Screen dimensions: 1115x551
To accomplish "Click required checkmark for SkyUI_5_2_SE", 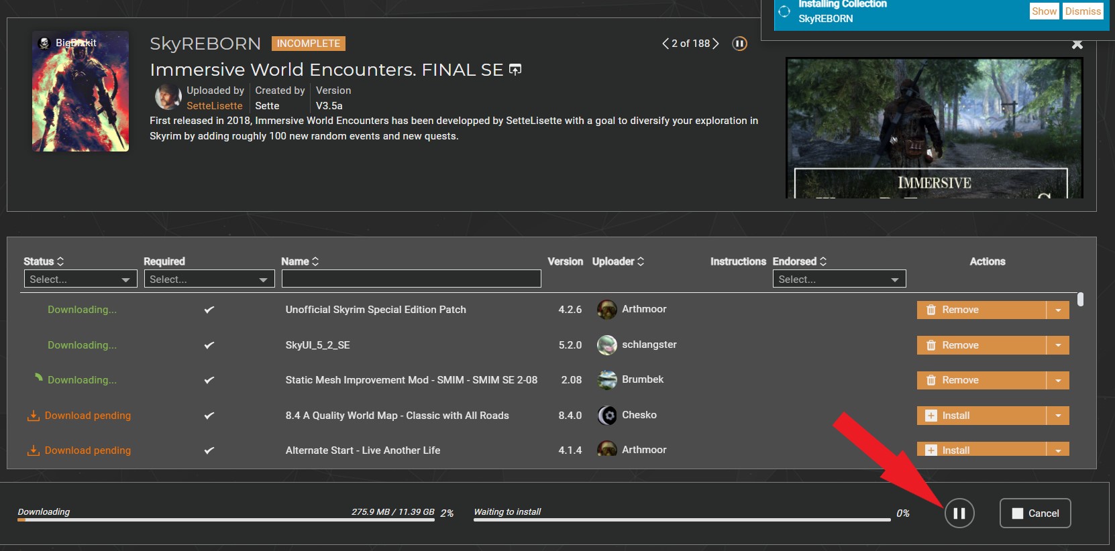I will [x=209, y=345].
